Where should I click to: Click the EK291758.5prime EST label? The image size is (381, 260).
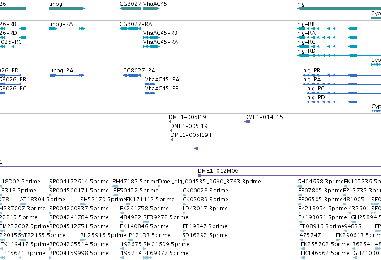coord(144,209)
